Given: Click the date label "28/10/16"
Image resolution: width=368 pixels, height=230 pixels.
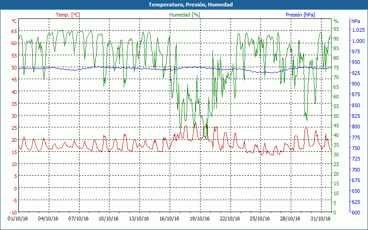Looking at the screenshot, I should tap(290, 219).
